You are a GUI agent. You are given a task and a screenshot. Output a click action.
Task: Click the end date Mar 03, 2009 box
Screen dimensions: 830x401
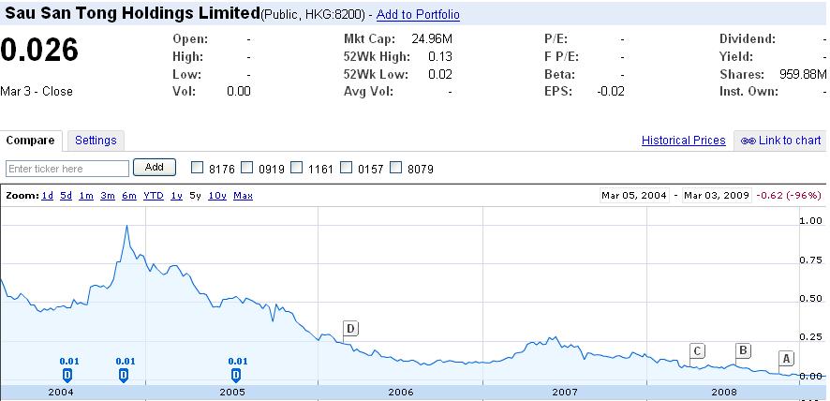[717, 196]
